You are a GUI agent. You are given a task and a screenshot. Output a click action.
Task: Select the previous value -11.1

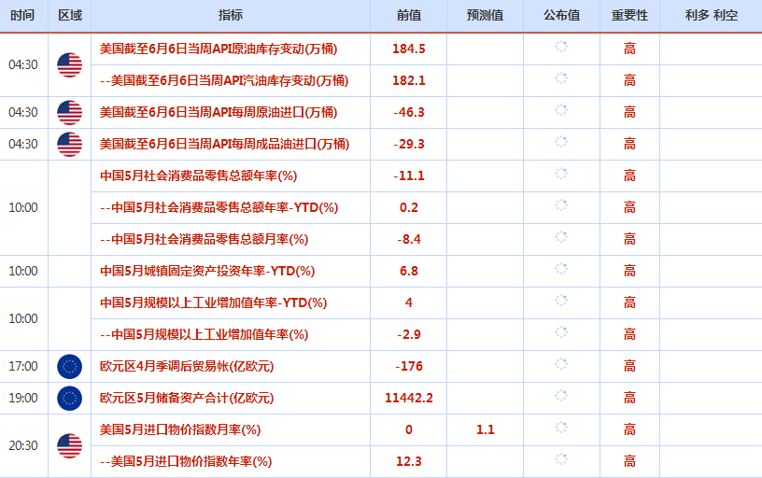(409, 176)
